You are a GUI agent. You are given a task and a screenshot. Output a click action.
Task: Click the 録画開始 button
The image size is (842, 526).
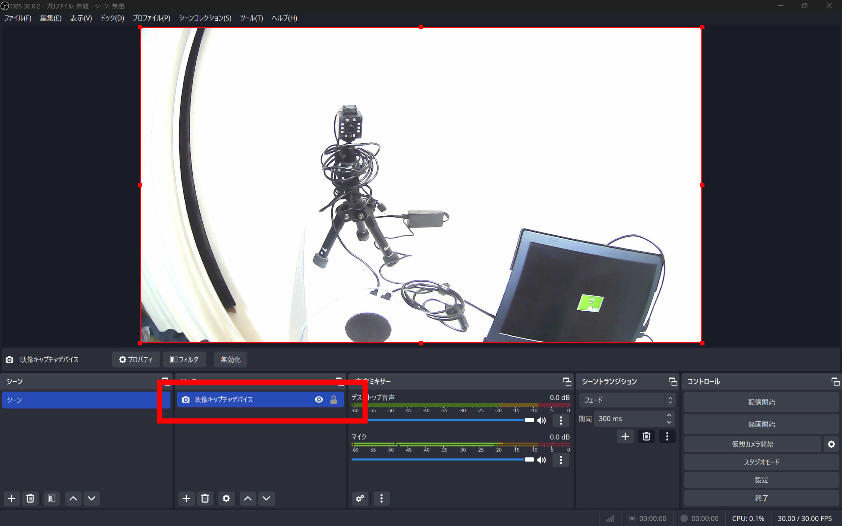coord(761,424)
